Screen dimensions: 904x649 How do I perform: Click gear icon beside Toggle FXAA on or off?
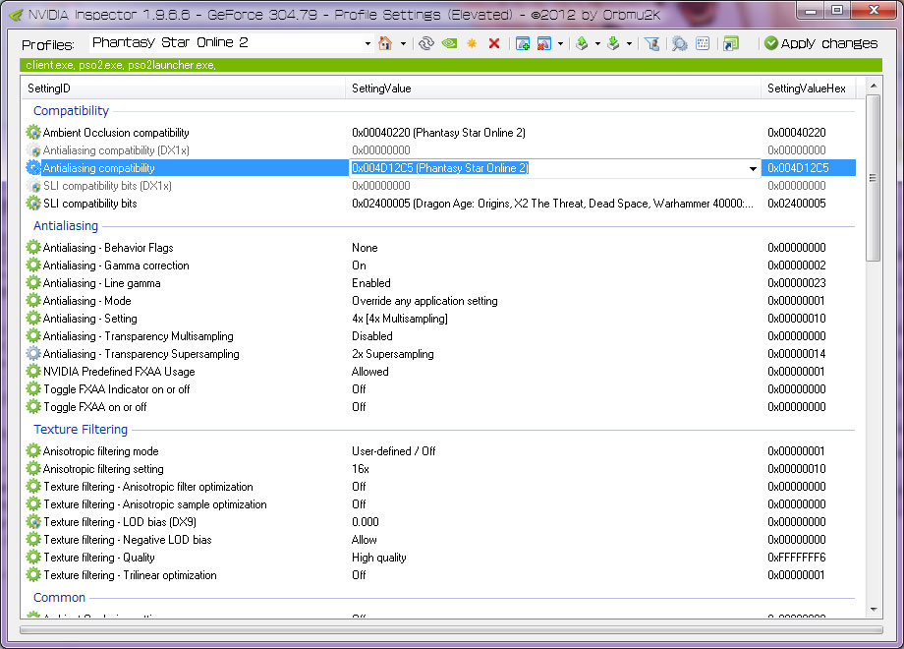point(33,407)
